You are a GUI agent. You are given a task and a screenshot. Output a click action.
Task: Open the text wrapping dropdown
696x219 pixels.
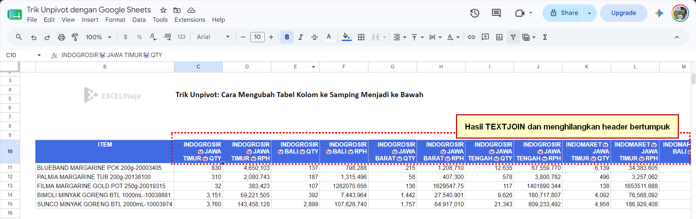tap(436, 37)
